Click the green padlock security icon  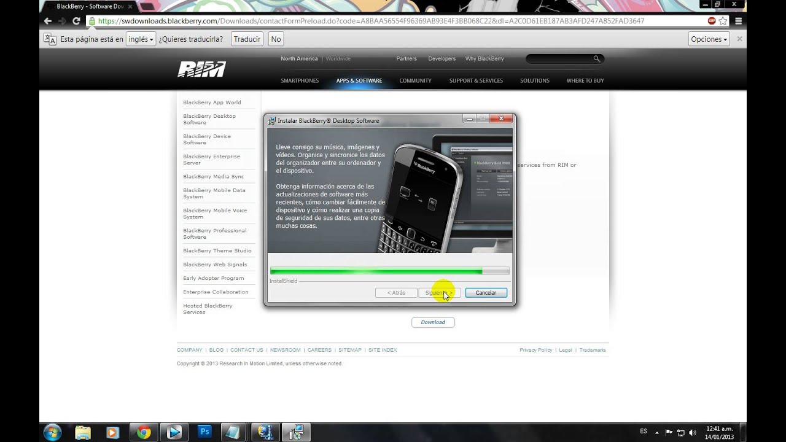92,21
